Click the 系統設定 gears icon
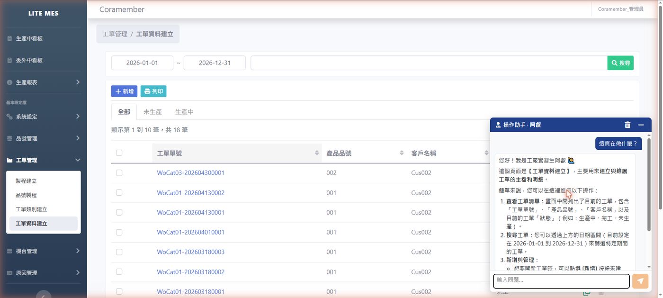663x298 pixels. (9, 117)
